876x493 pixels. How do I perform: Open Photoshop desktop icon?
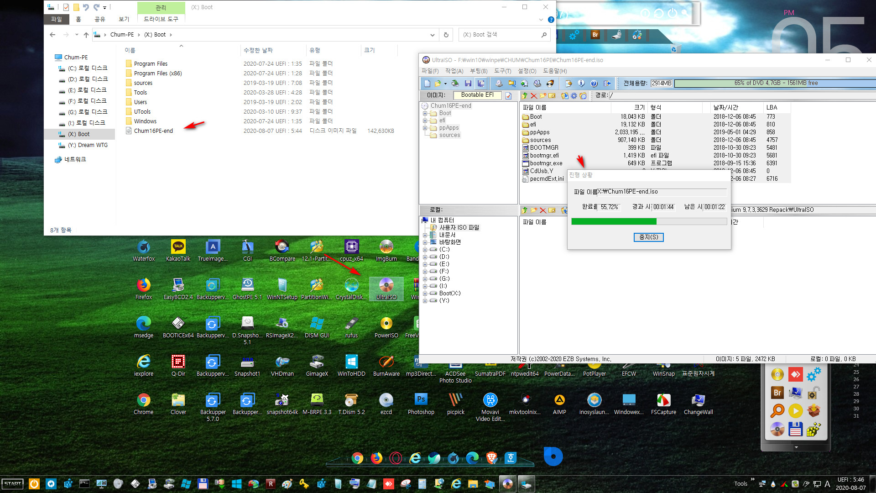pyautogui.click(x=421, y=404)
